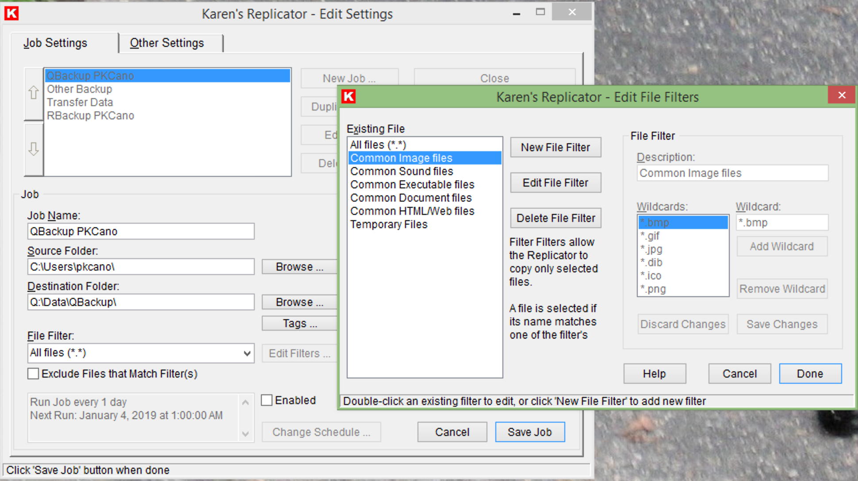Viewport: 858px width, 481px height.
Task: Close the Edit File Filters dialog
Action: [x=842, y=95]
